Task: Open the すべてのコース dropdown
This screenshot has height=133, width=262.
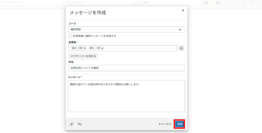Action: [35, 3]
